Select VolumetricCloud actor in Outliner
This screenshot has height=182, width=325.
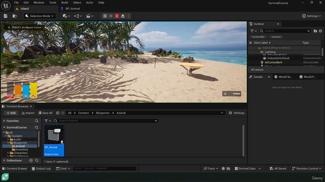278,58
